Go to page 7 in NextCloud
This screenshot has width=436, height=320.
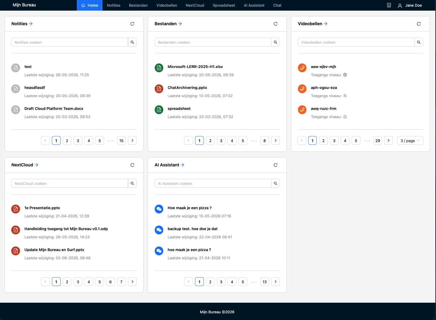pyautogui.click(x=121, y=282)
